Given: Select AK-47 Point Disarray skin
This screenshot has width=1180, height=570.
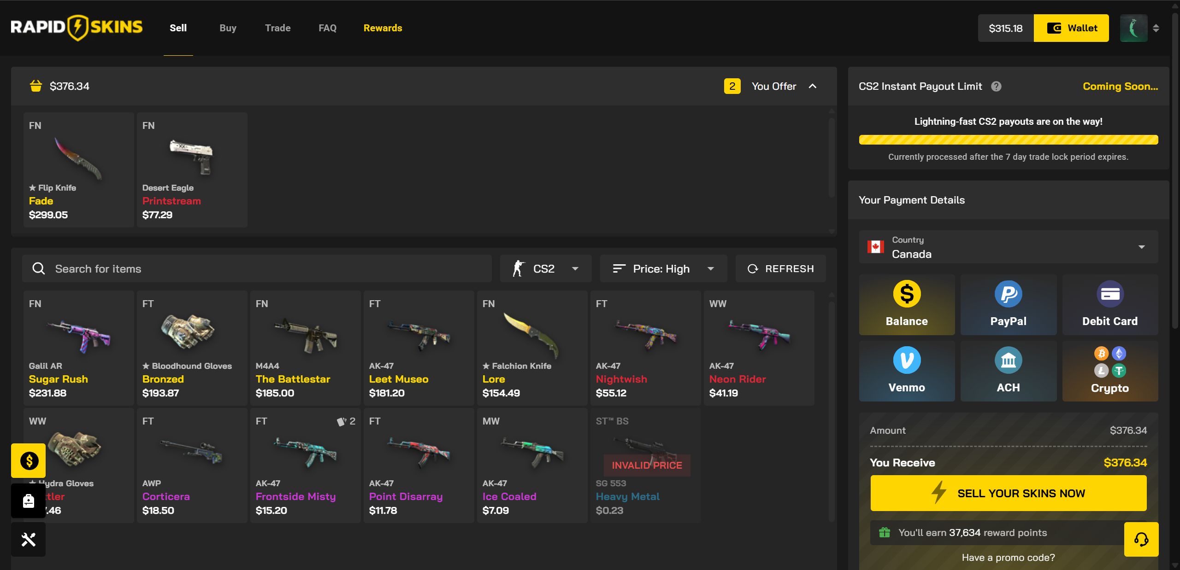Looking at the screenshot, I should [419, 465].
